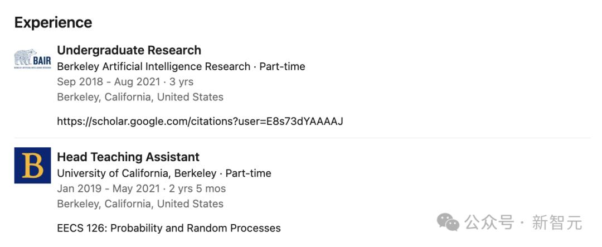The height and width of the screenshot is (247, 602).
Task: Click "Part-time" on the UC Berkeley entry
Action: [x=248, y=173]
